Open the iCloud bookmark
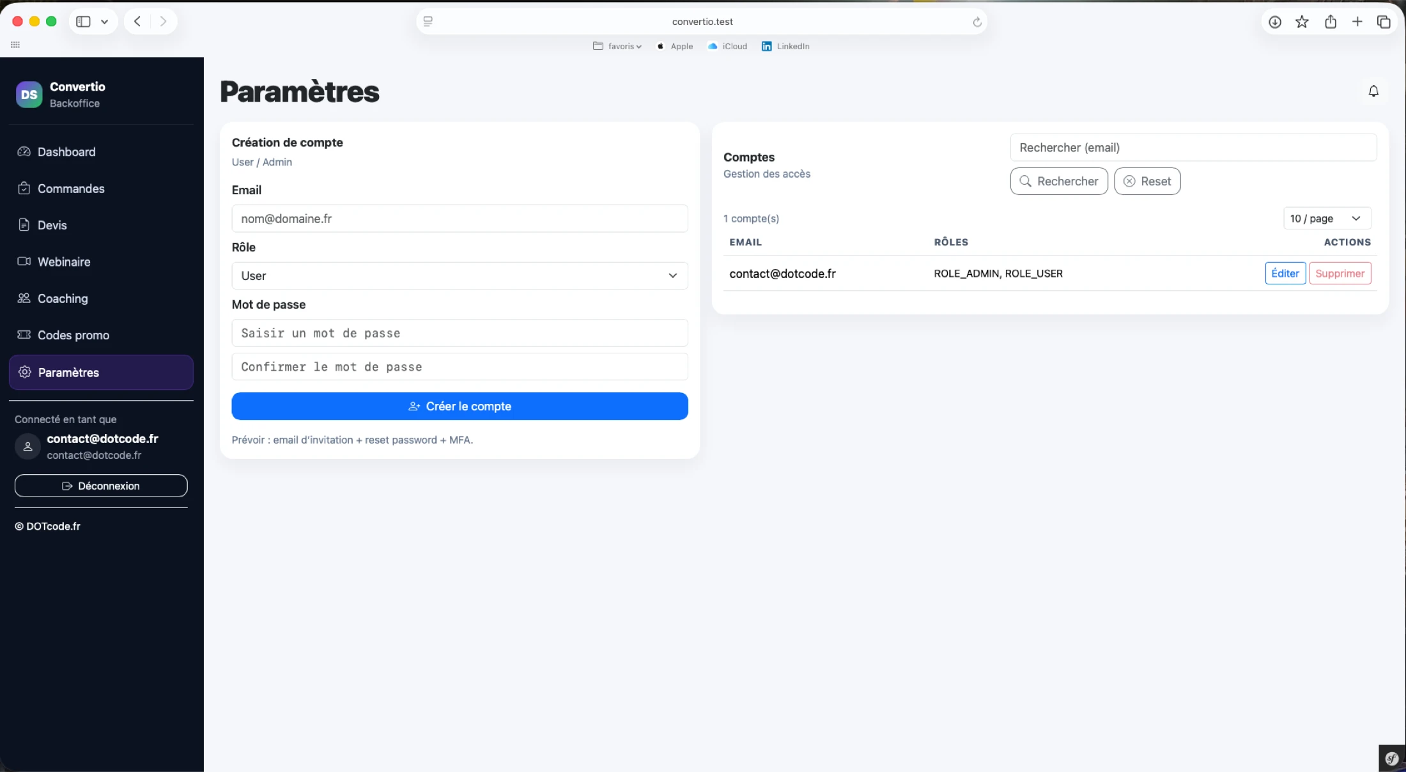This screenshot has width=1406, height=772. [x=727, y=46]
